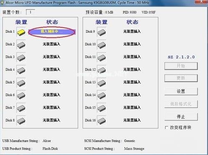Click the 开始 start button
The height and width of the screenshot is (155, 208).
(181, 66)
